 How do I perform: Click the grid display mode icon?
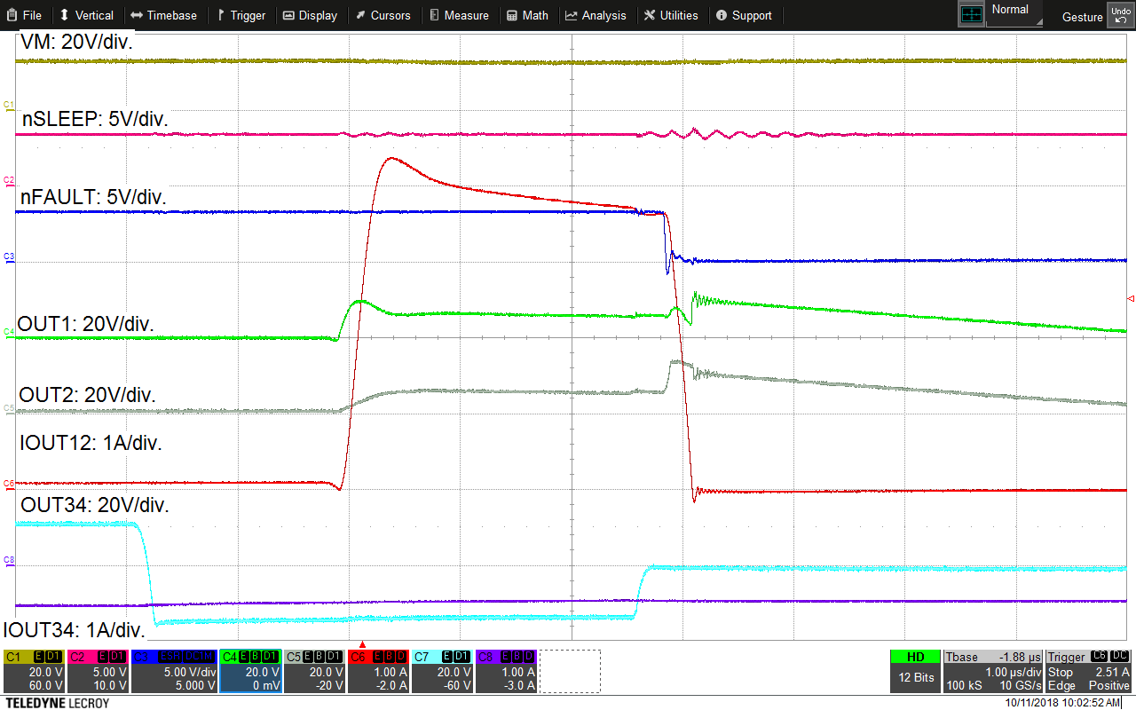pyautogui.click(x=972, y=14)
